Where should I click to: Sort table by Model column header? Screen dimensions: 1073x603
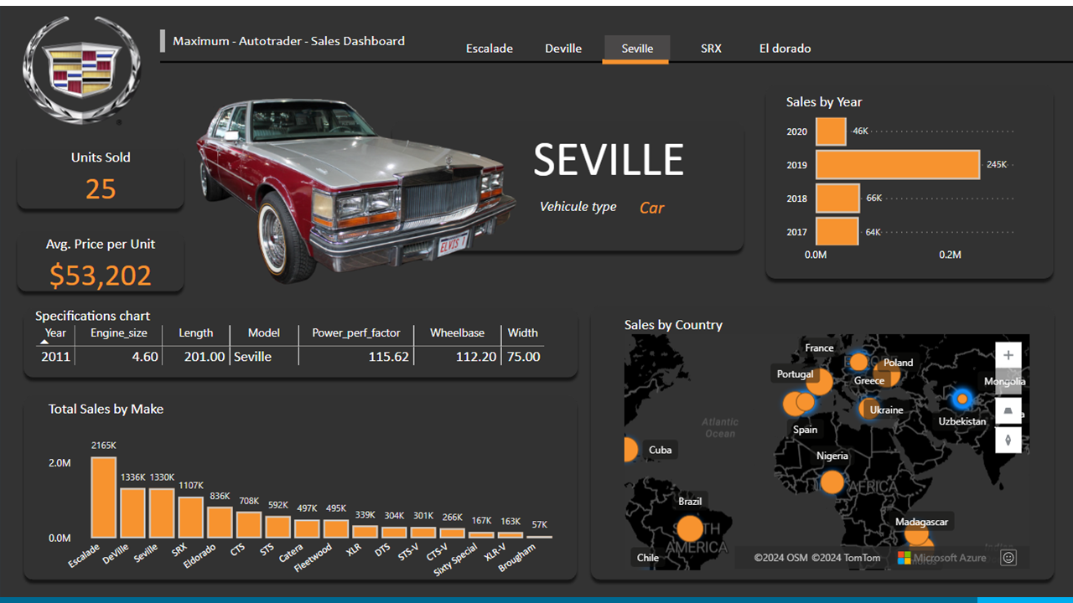264,332
